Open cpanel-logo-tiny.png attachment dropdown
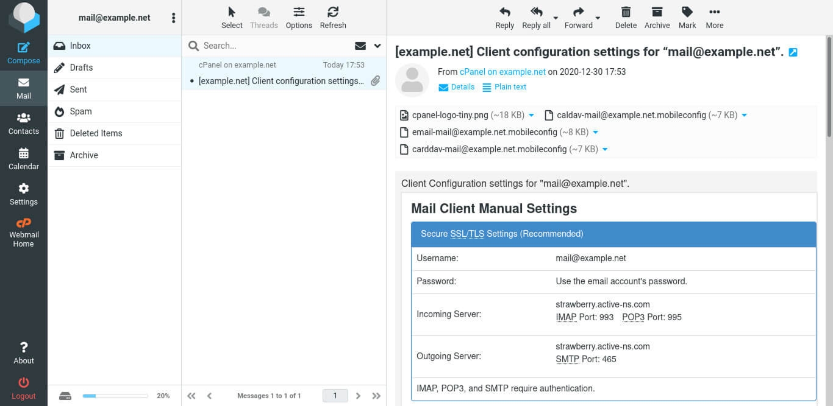This screenshot has height=406, width=833. pyautogui.click(x=531, y=115)
